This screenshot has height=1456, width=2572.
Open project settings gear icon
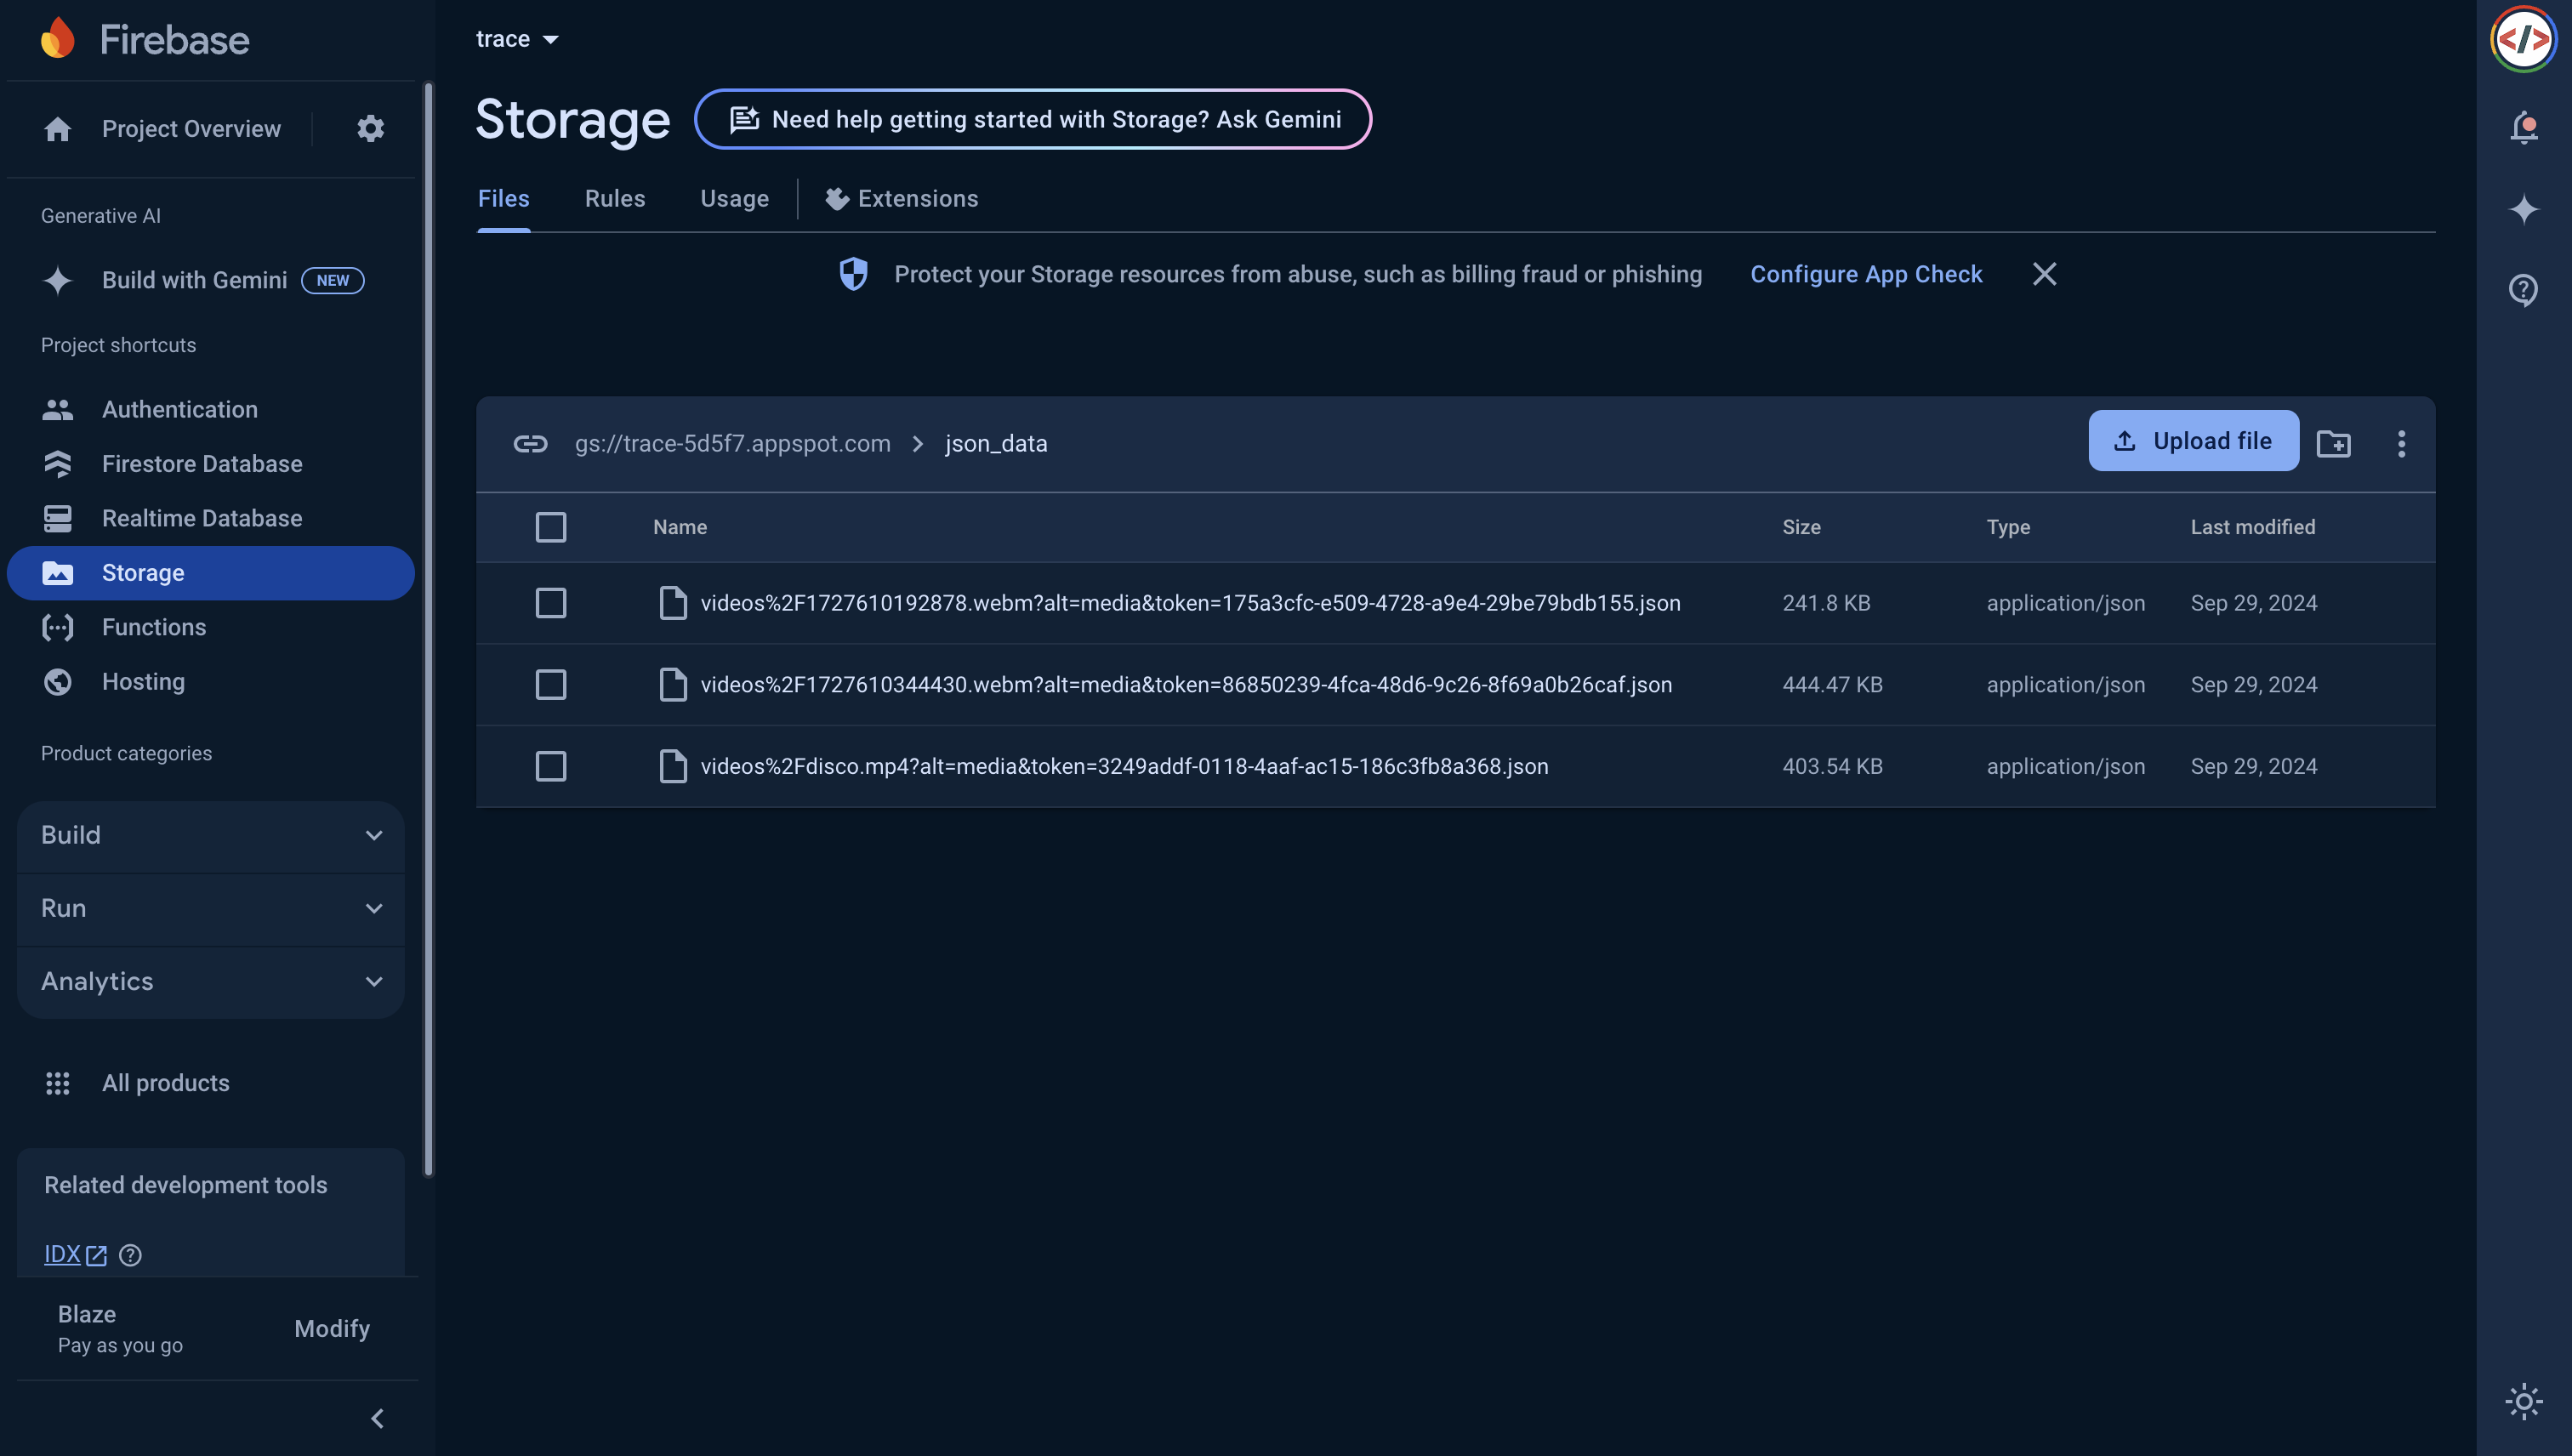(x=370, y=129)
